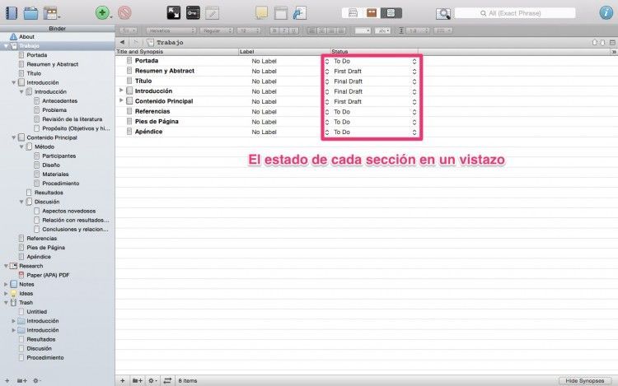Expand Contenido Principal row in outliner

121,100
